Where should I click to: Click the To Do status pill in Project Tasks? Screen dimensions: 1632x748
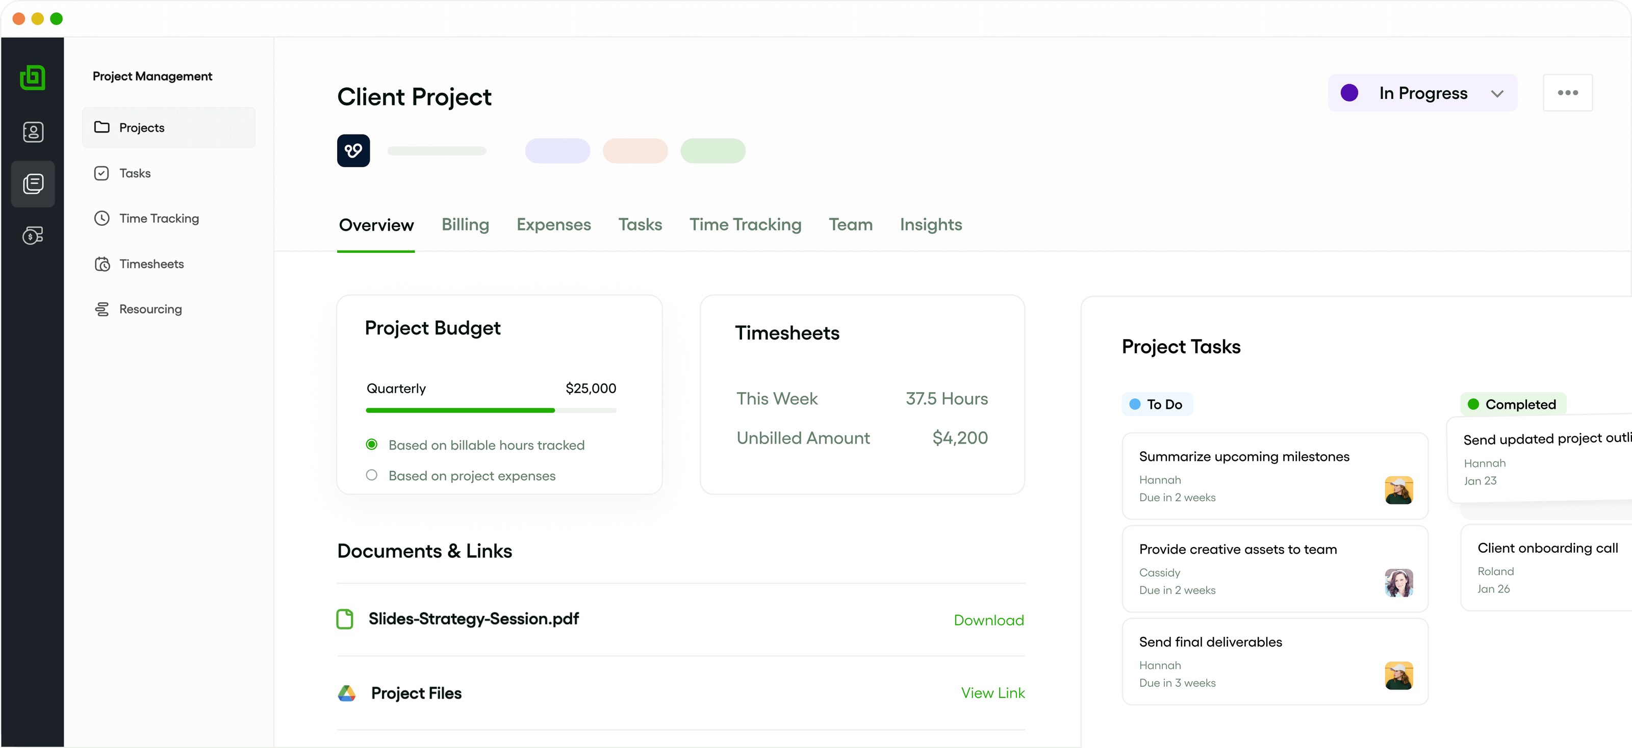point(1156,403)
